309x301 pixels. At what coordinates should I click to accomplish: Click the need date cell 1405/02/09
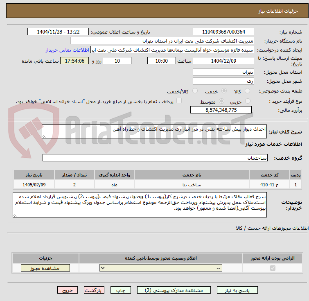click(x=34, y=185)
